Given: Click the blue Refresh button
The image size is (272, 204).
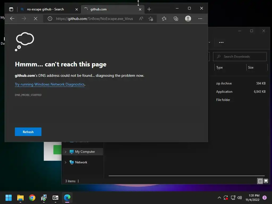Looking at the screenshot, I should tap(28, 132).
